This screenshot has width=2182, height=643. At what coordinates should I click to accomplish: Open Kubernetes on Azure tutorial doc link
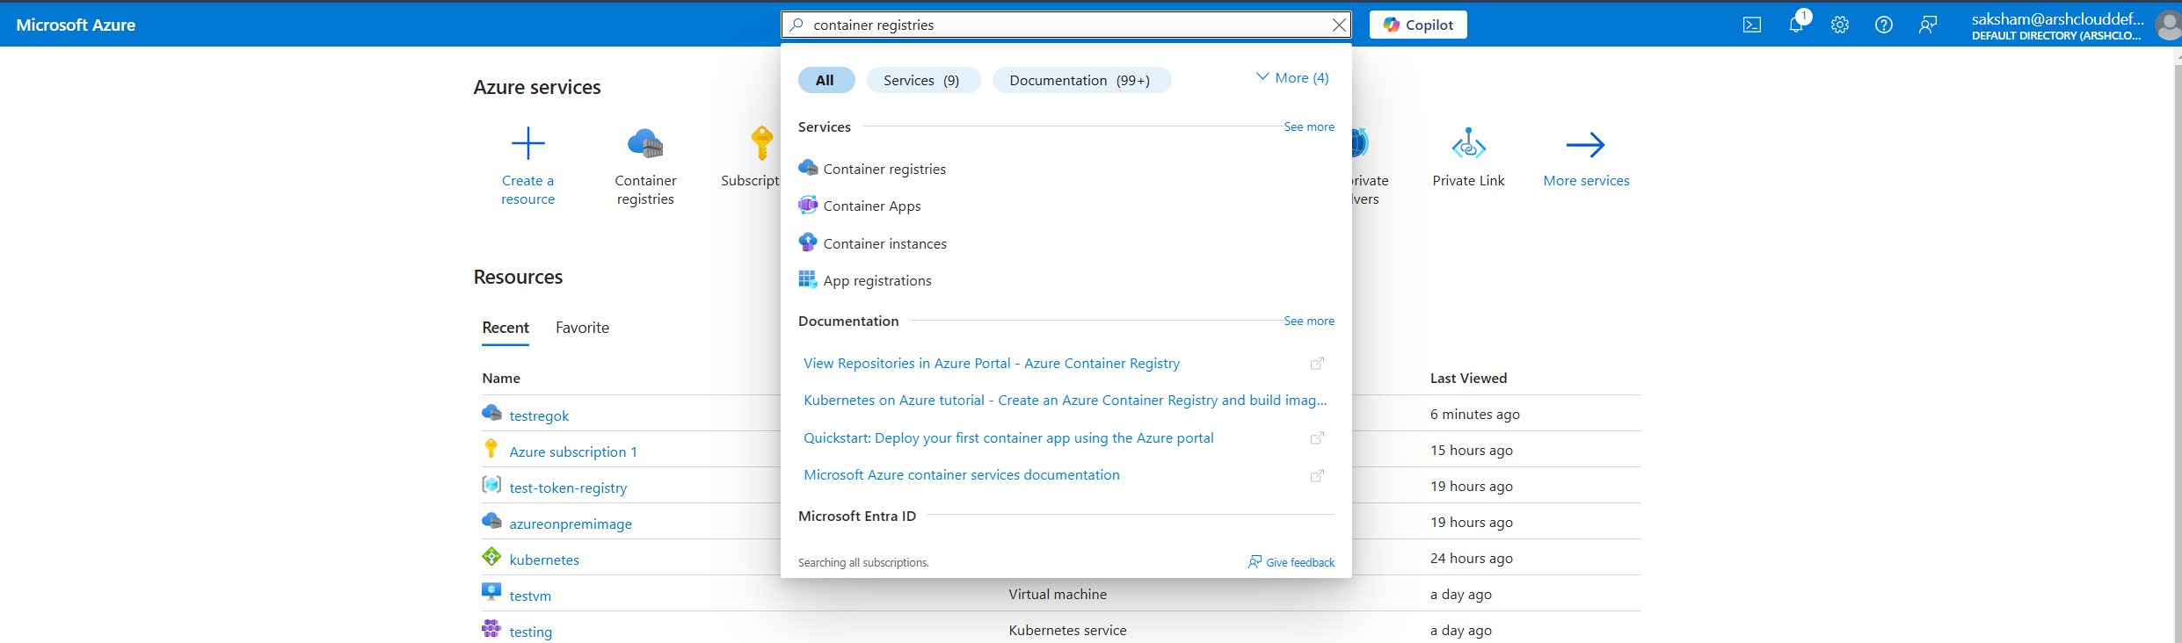coord(1065,400)
